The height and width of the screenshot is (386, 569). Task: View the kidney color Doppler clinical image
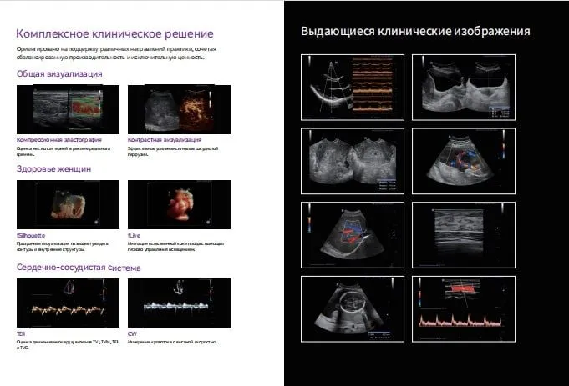pos(464,161)
